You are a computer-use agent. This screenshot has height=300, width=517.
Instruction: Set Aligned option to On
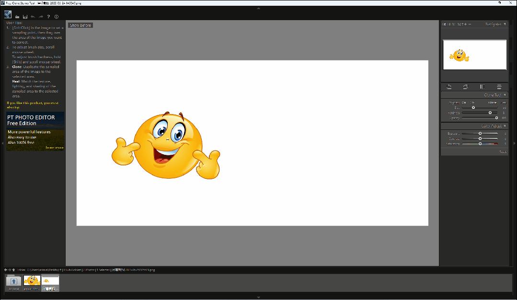(x=464, y=103)
